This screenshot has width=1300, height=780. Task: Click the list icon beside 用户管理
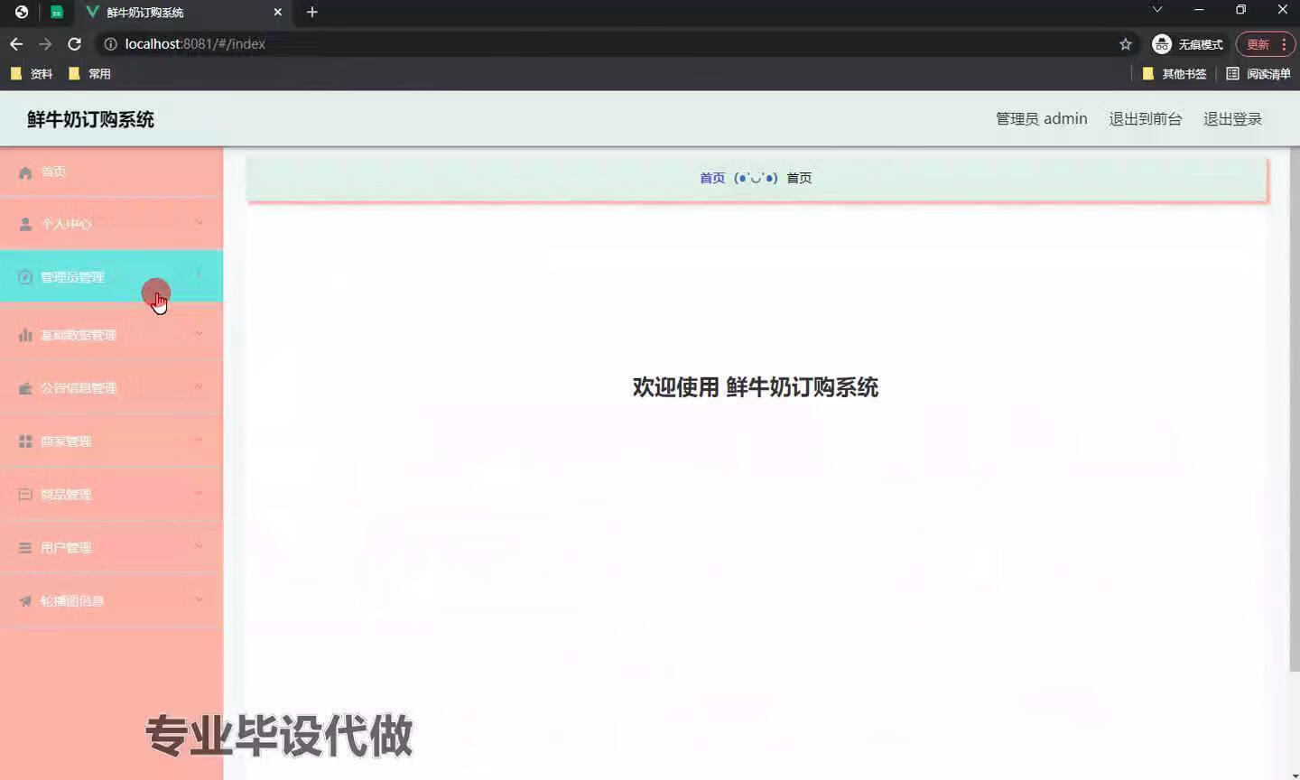(x=25, y=548)
